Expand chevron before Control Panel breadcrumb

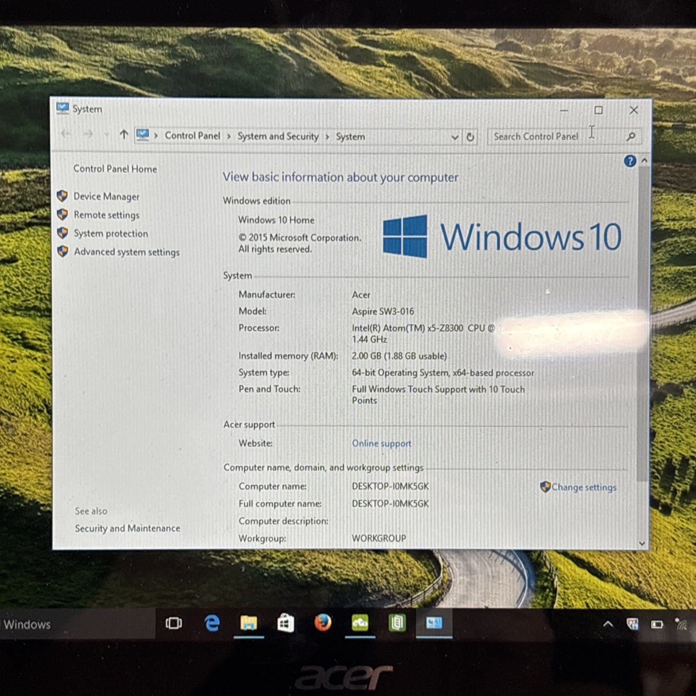156,136
